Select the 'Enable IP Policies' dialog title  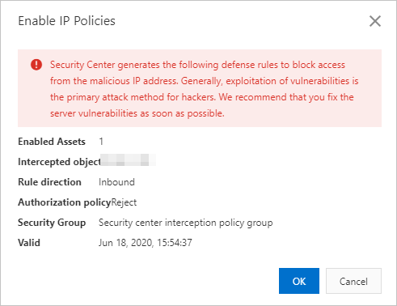[66, 21]
